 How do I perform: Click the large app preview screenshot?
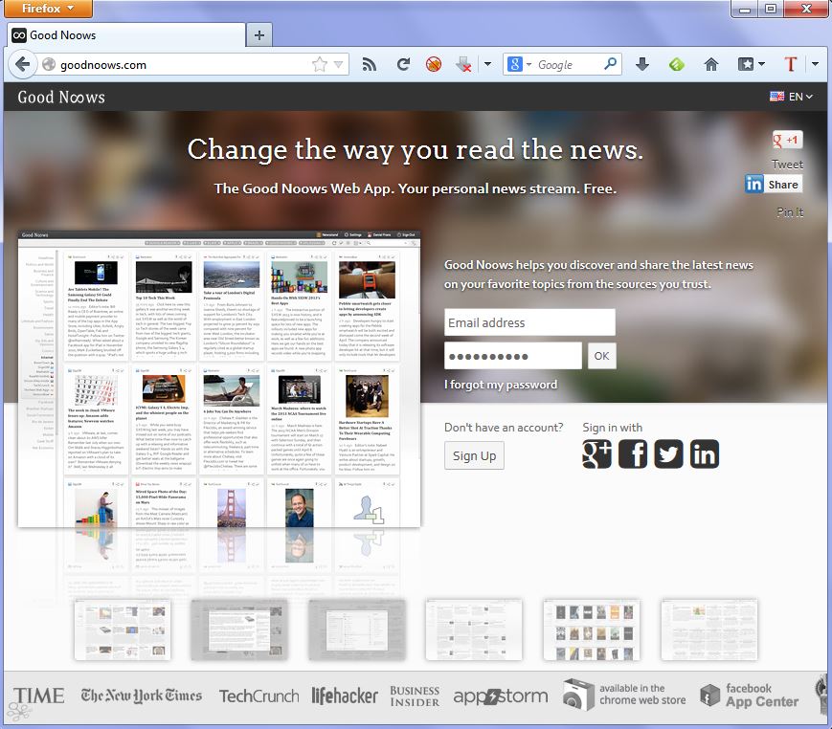coord(219,379)
